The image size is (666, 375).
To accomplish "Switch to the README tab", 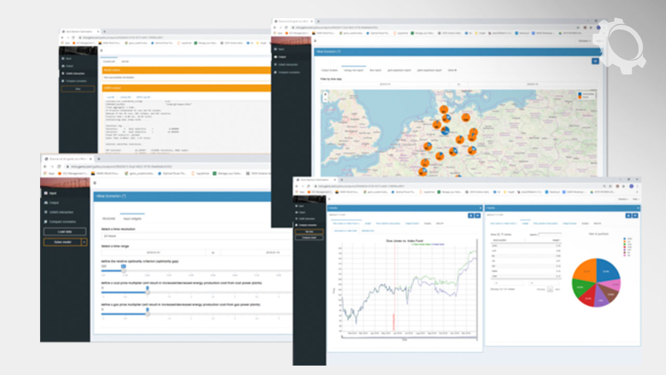I will 109,219.
